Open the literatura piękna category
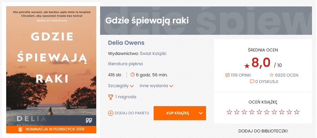 125,64
